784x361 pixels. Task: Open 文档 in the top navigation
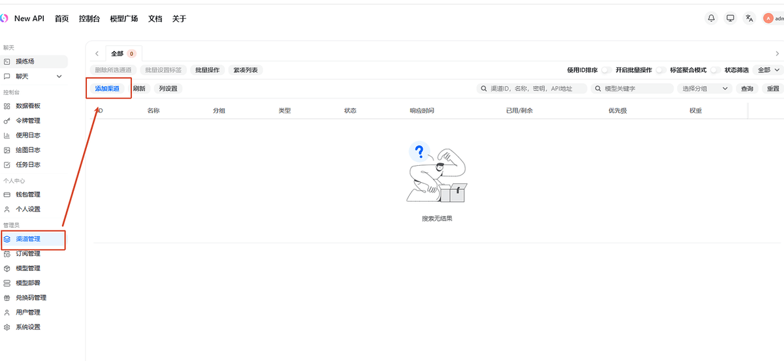click(155, 18)
